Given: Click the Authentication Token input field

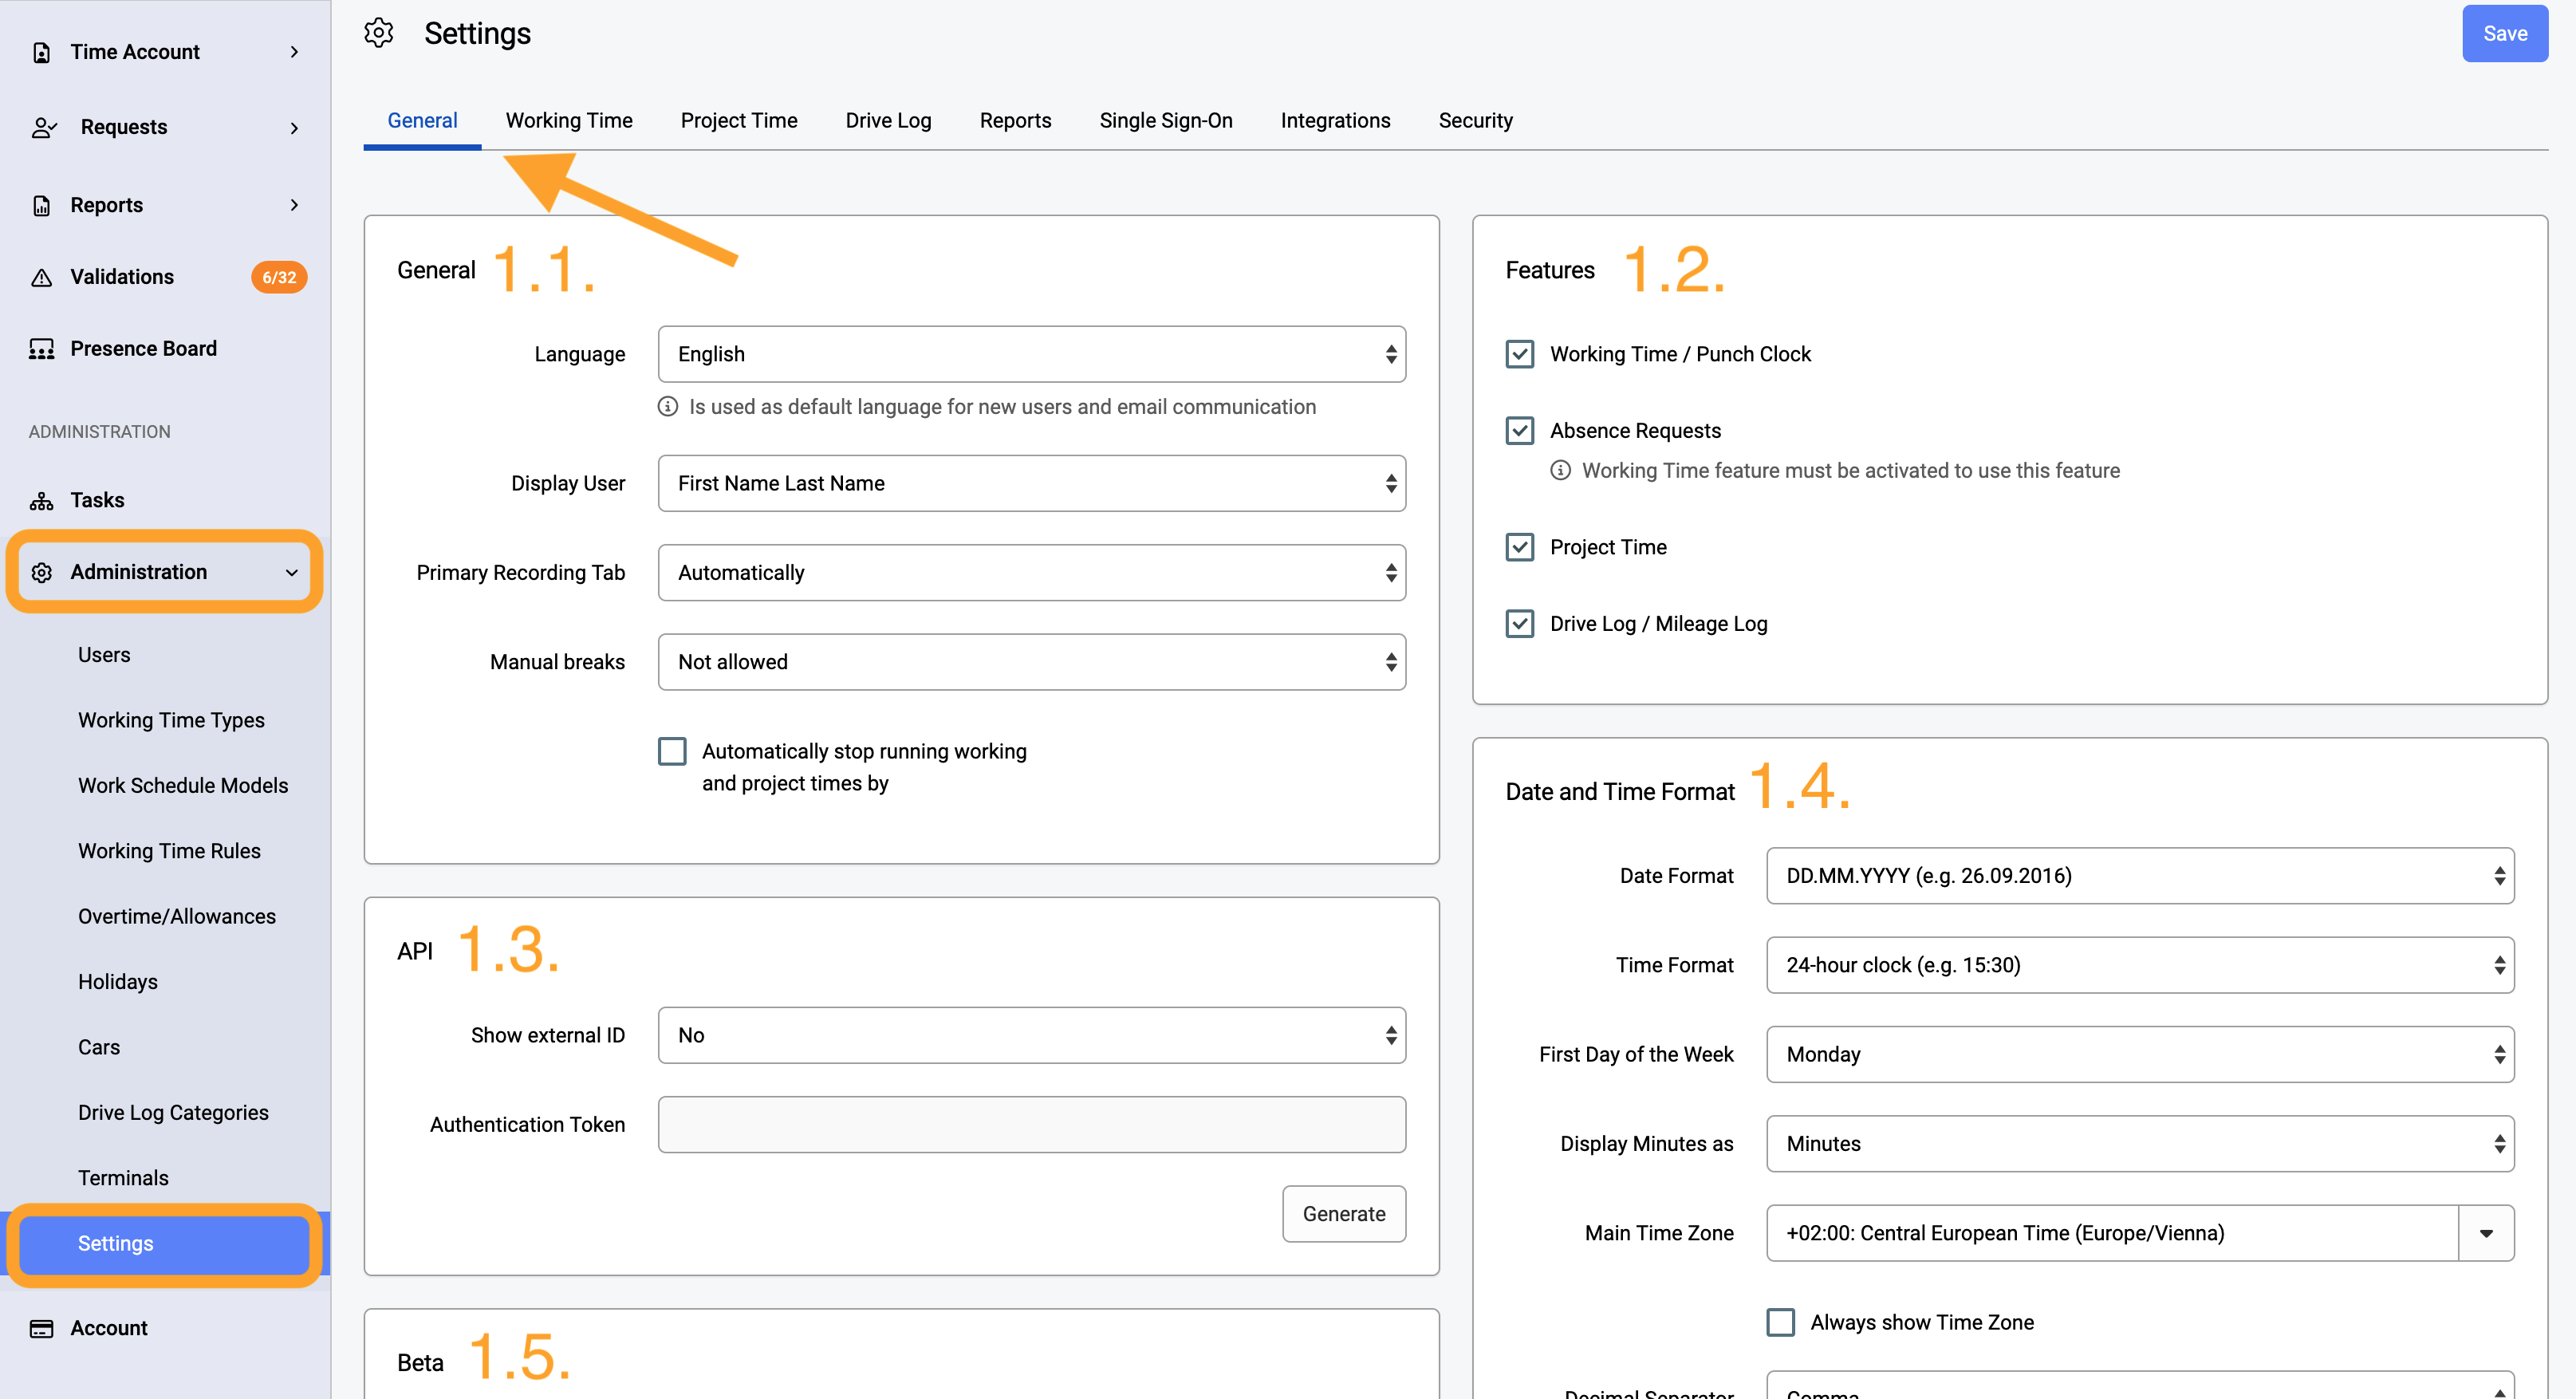Looking at the screenshot, I should coord(1032,1125).
